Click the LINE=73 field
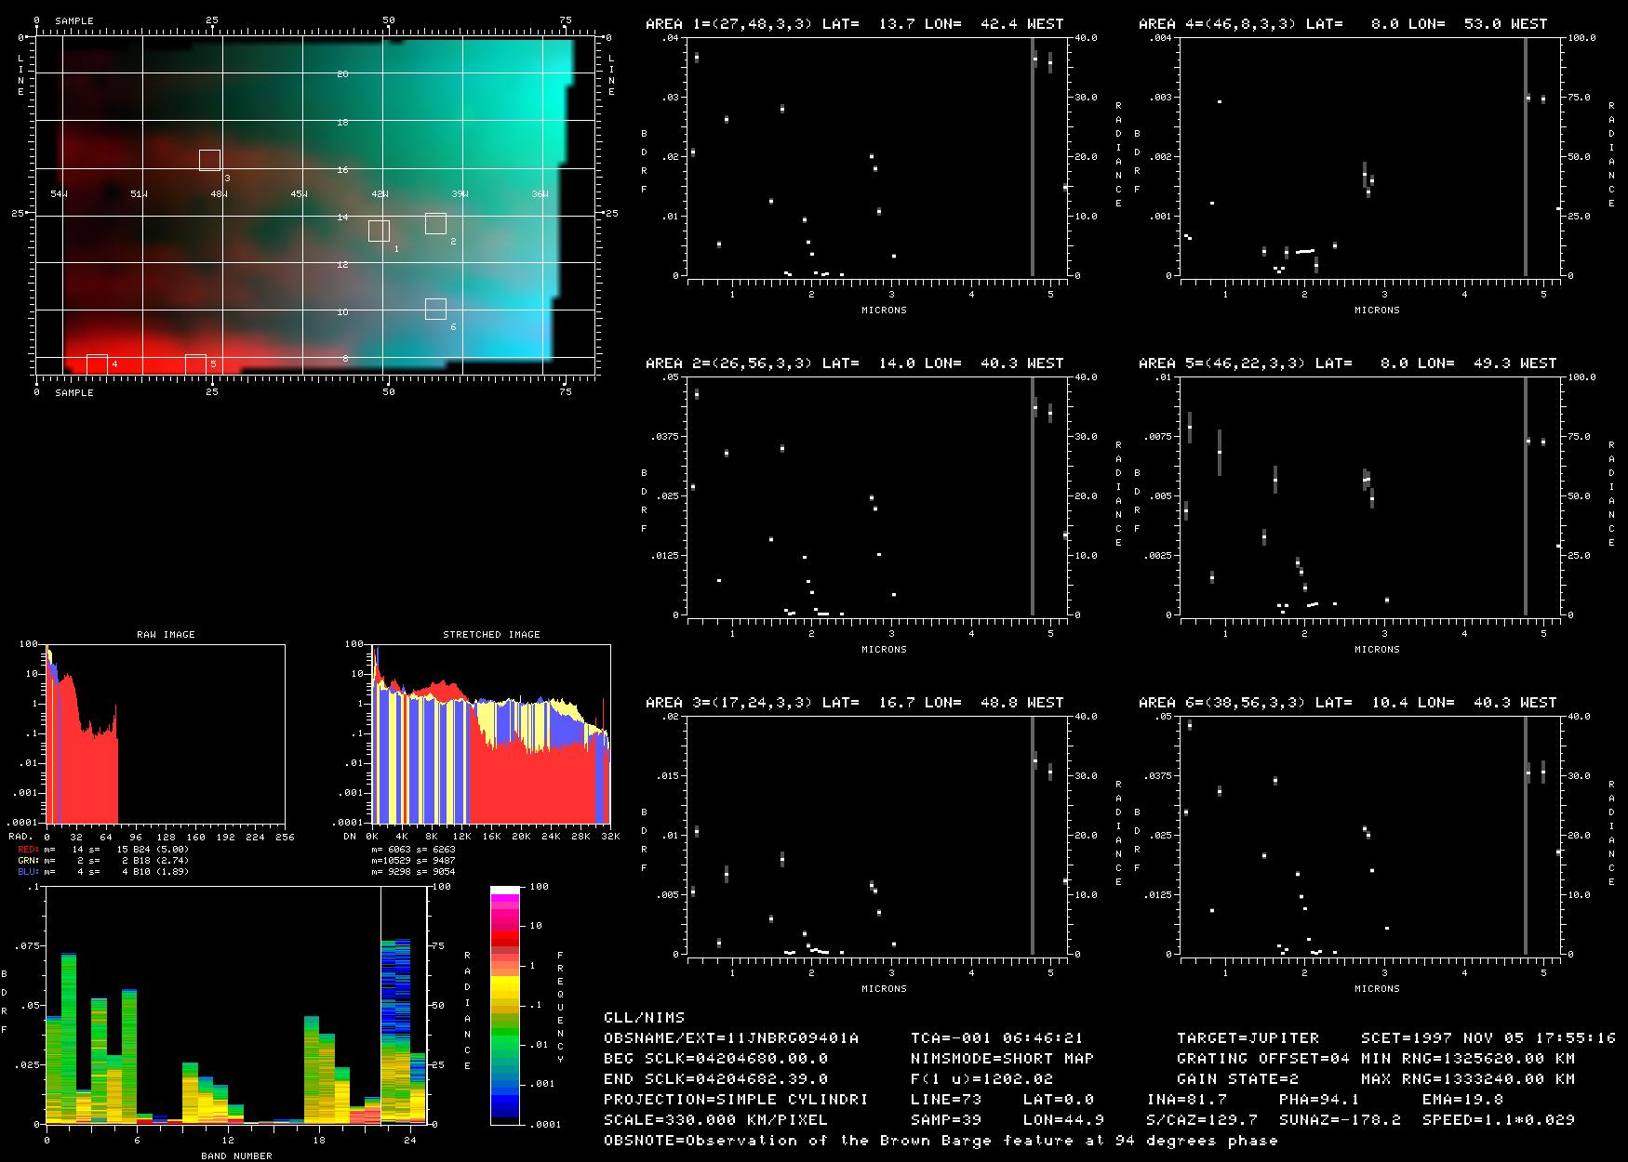This screenshot has width=1628, height=1162. 946,1100
